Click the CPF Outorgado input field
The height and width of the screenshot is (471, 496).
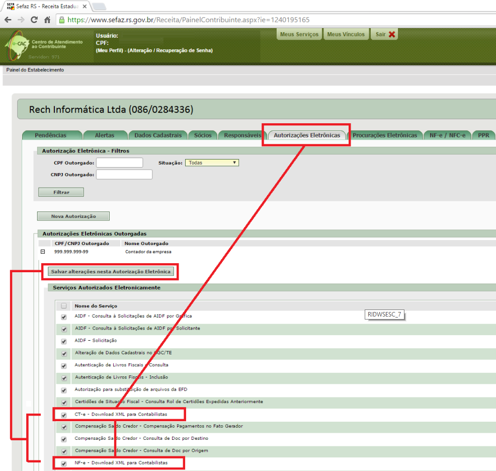point(119,163)
